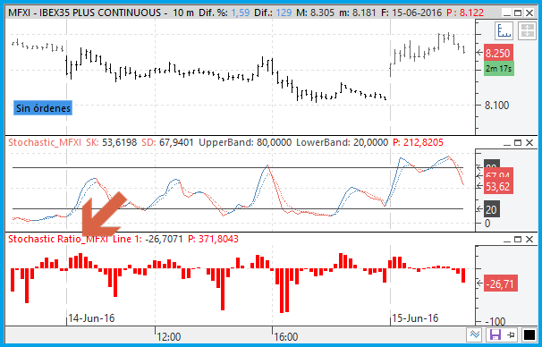Click the blue zigzag lines icon
542x347 pixels.
[x=475, y=334]
